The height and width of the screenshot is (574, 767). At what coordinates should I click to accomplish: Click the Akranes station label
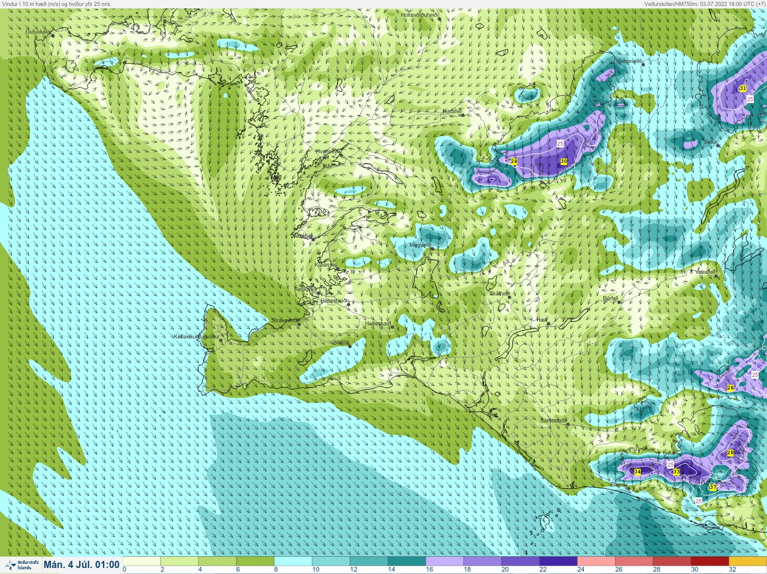coord(303,236)
